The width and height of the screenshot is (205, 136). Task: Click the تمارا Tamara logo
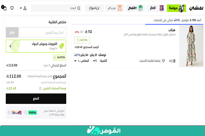(x=17, y=113)
